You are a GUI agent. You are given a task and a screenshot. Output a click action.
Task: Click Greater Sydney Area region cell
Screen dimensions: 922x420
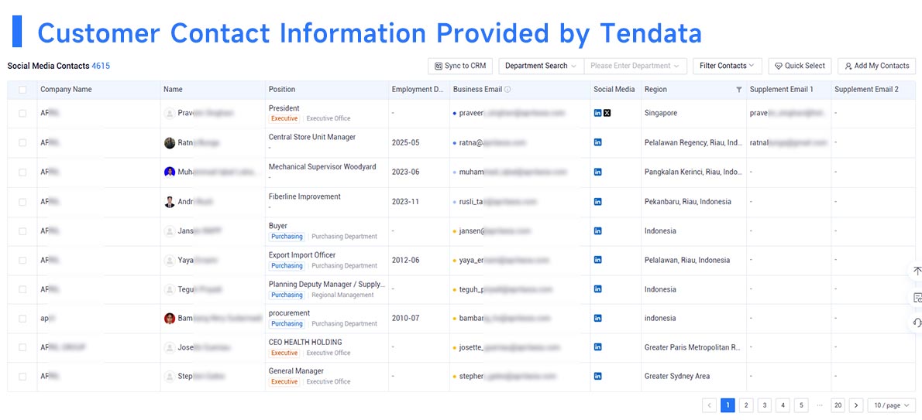click(677, 376)
